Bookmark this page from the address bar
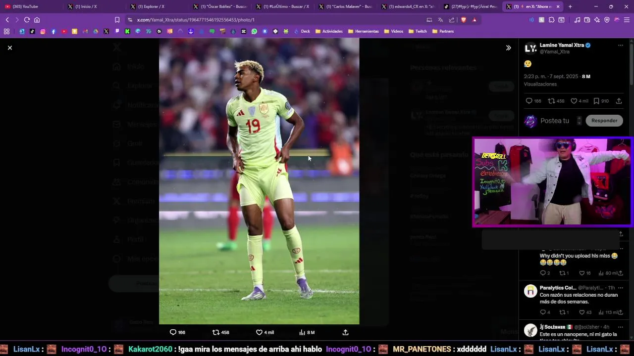The width and height of the screenshot is (634, 356). tap(117, 20)
